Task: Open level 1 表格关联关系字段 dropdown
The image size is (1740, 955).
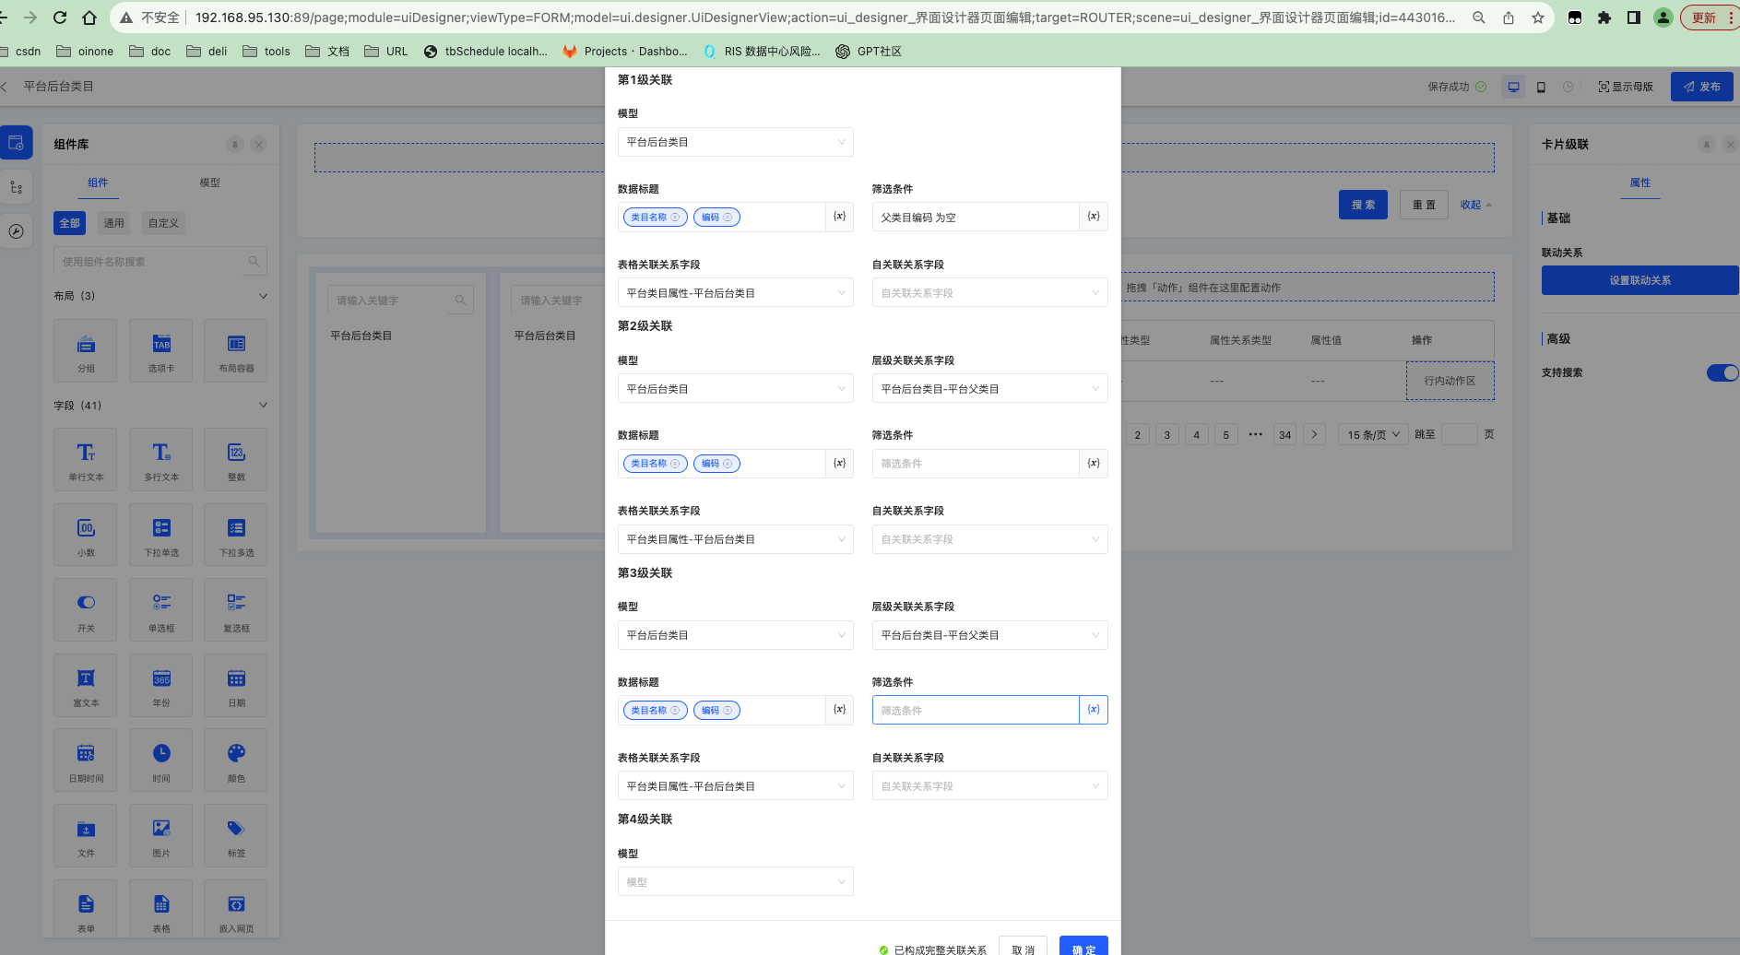Action: coord(736,293)
